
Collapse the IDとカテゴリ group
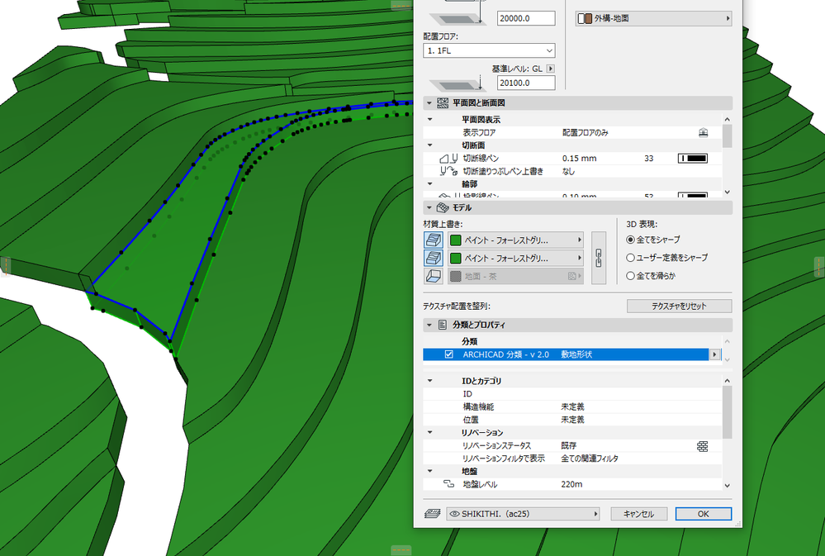pos(430,381)
